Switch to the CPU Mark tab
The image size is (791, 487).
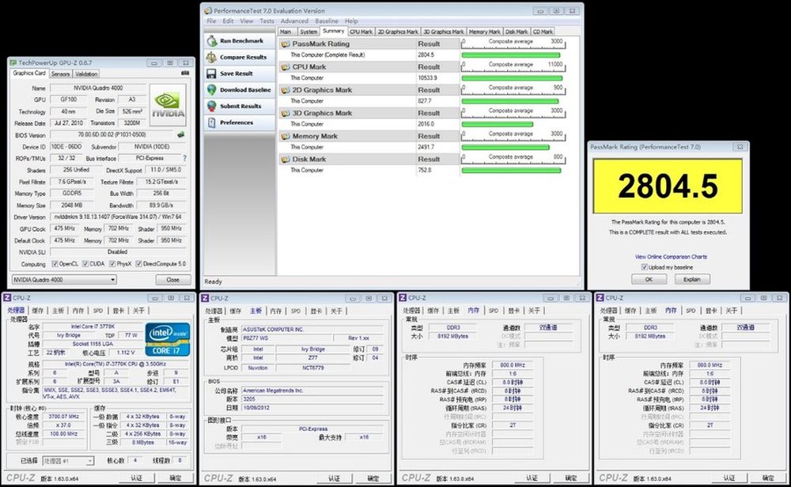click(x=361, y=32)
